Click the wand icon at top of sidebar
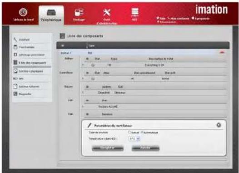Screen dimensions: 239x173 pos(15,40)
